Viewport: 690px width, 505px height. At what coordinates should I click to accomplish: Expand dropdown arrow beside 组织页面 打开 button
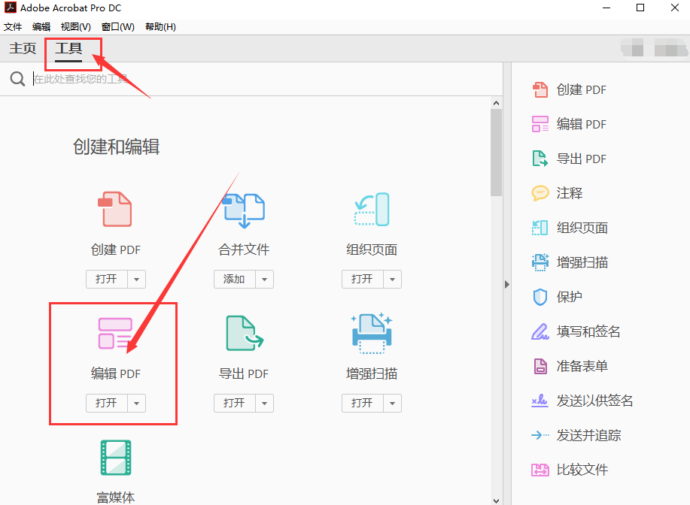(x=393, y=279)
